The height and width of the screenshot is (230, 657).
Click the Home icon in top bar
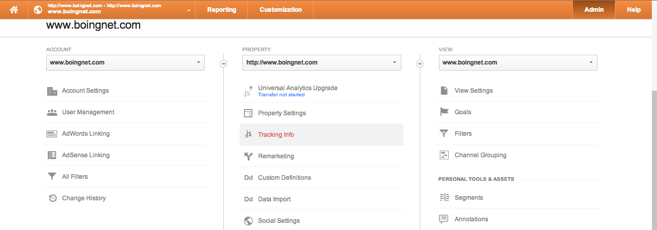(14, 10)
